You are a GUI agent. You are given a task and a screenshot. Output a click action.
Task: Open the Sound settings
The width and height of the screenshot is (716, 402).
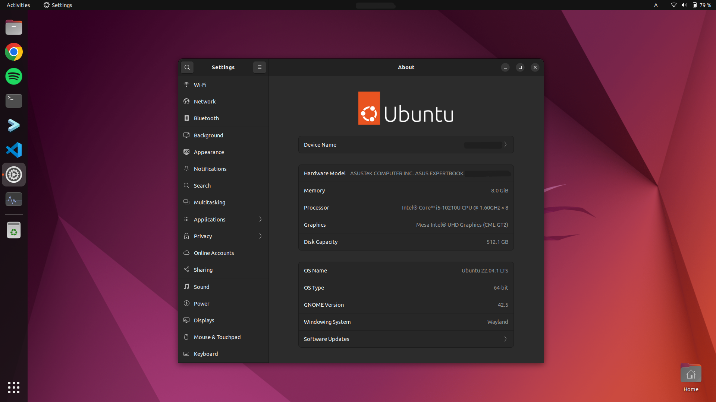point(201,287)
